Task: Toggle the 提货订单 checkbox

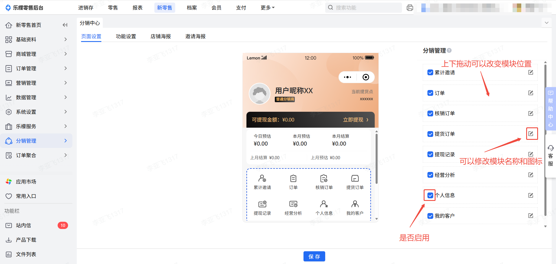Action: click(430, 134)
